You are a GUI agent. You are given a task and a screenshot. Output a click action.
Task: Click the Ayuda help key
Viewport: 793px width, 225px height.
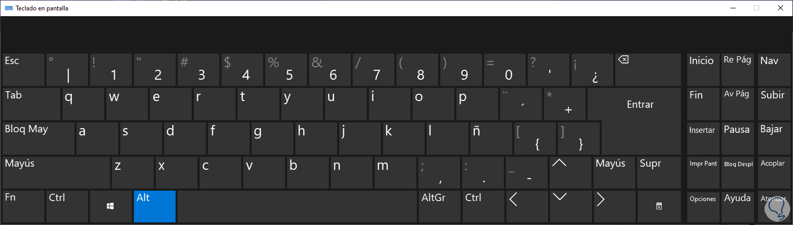pos(738,206)
